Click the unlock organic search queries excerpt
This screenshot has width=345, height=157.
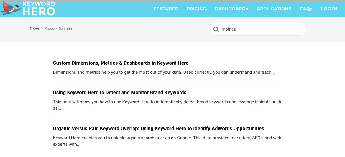pyautogui.click(x=167, y=141)
